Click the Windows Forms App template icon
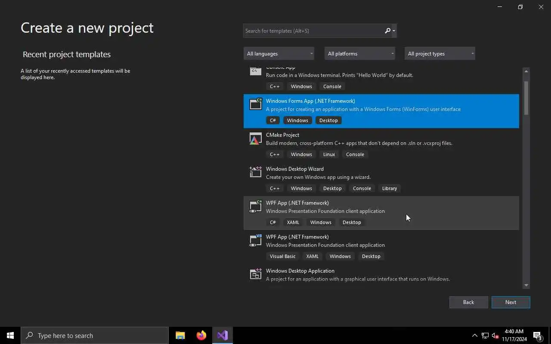Screen dimensions: 551x344 (256, 104)
